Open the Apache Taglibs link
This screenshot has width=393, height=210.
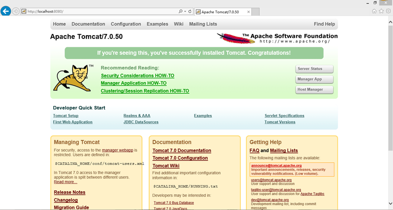click(312, 194)
